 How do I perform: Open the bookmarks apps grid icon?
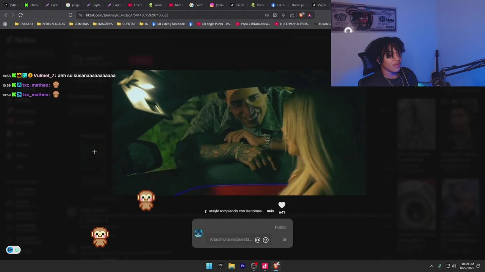click(x=5, y=24)
